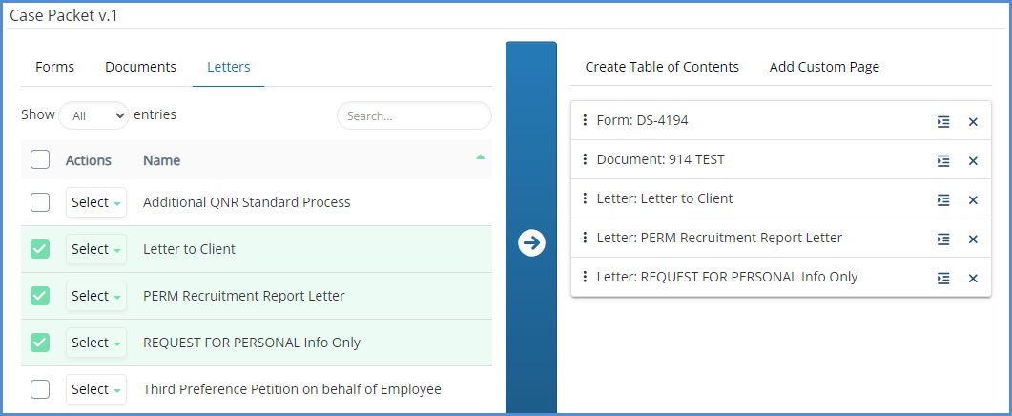The height and width of the screenshot is (416, 1012).
Task: Click the arrow icon to add selected items
Action: pyautogui.click(x=531, y=243)
